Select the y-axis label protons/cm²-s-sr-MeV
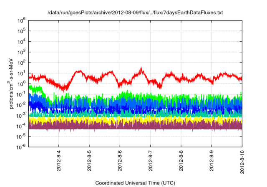The height and width of the screenshot is (187, 267). pyautogui.click(x=10, y=83)
